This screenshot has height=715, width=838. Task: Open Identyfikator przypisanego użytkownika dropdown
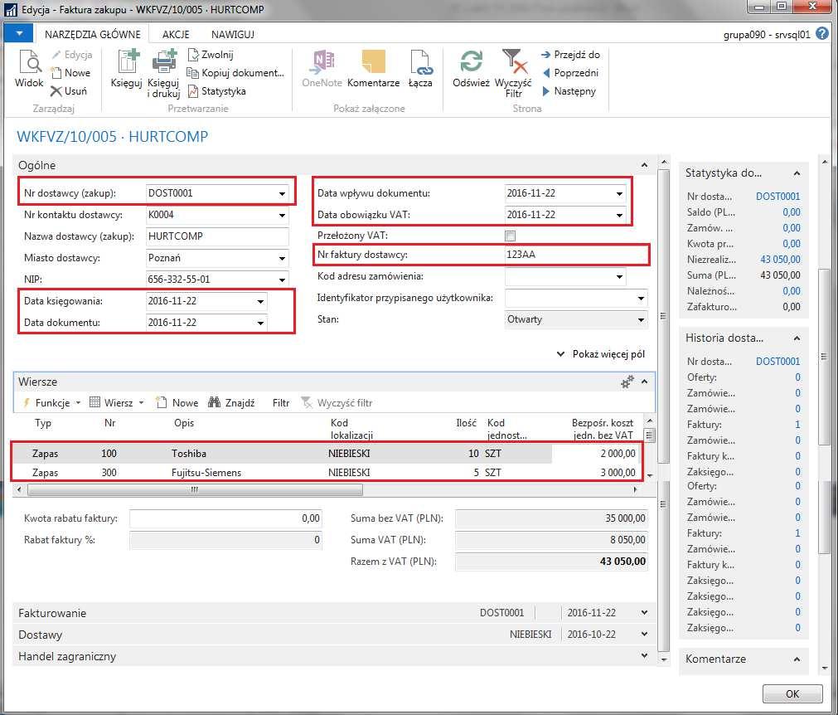click(x=641, y=299)
